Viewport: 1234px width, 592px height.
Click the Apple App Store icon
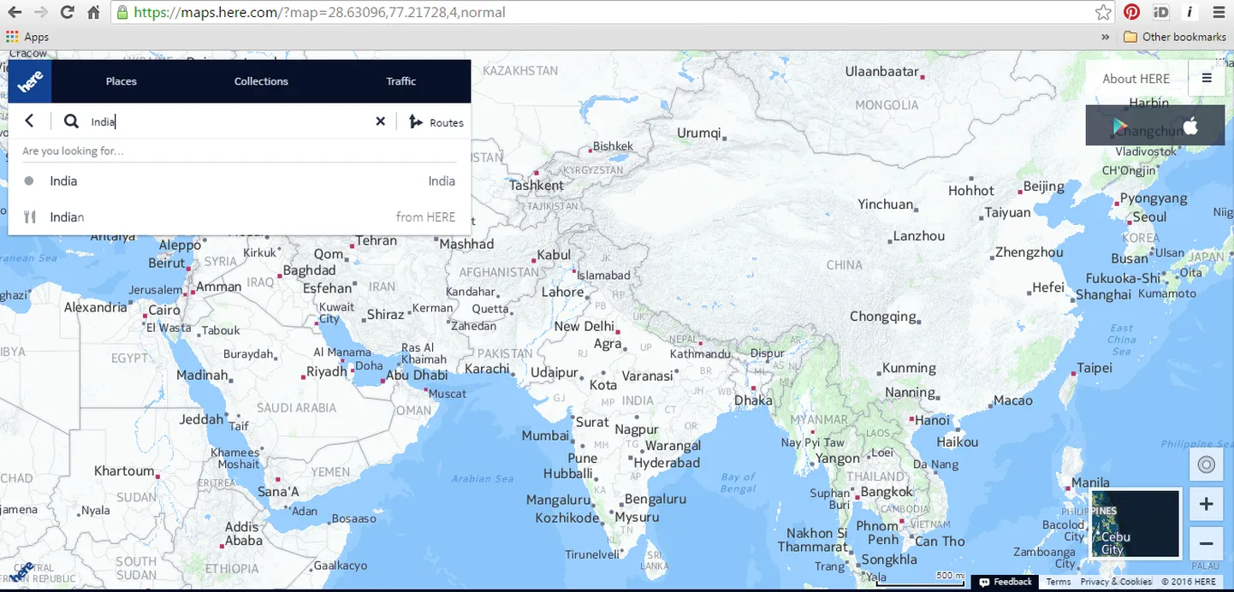[1190, 127]
